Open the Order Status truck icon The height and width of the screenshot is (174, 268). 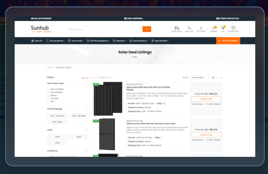click(x=177, y=28)
